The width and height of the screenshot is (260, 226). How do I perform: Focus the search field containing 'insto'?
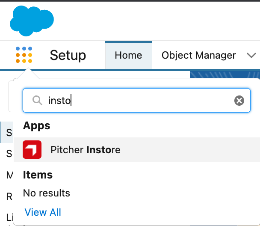click(x=137, y=101)
